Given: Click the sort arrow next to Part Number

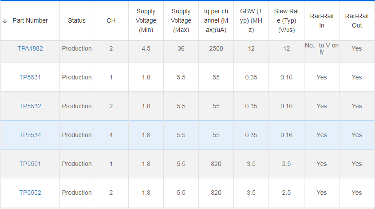Looking at the screenshot, I should click(x=5, y=21).
